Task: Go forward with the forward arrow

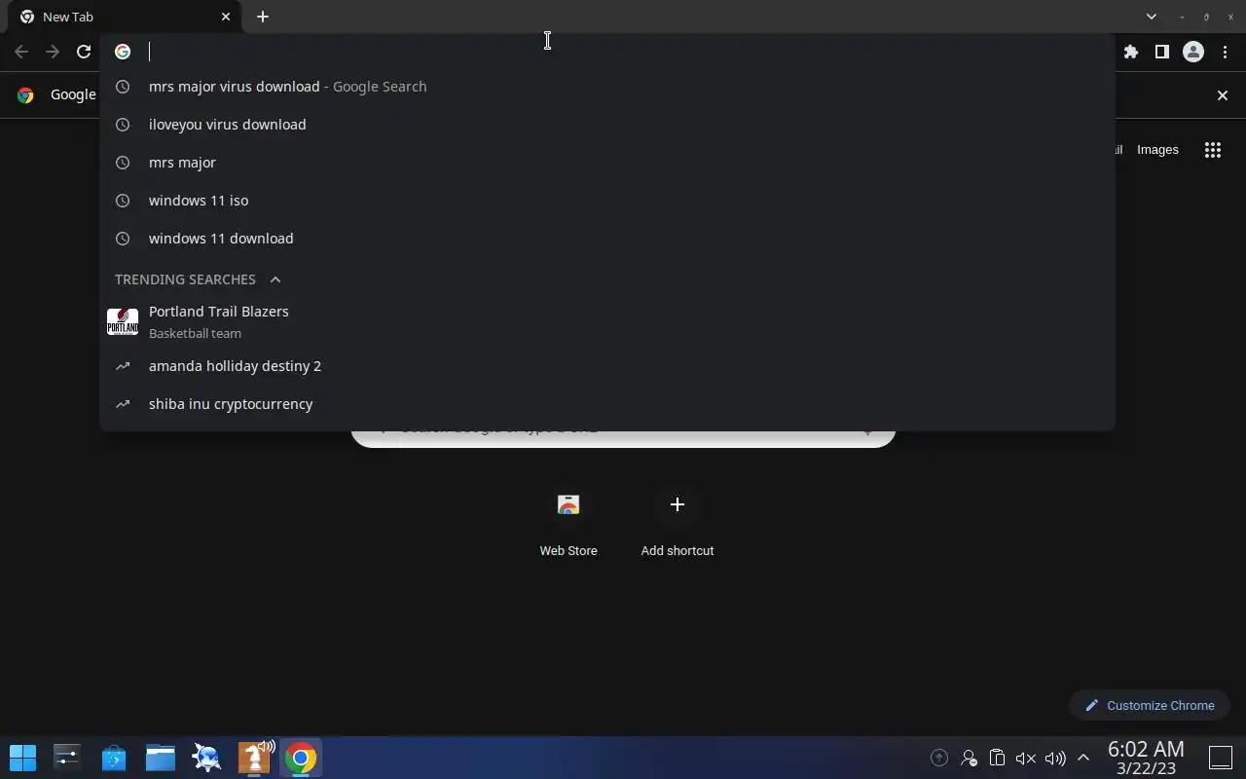Action: coord(53,52)
